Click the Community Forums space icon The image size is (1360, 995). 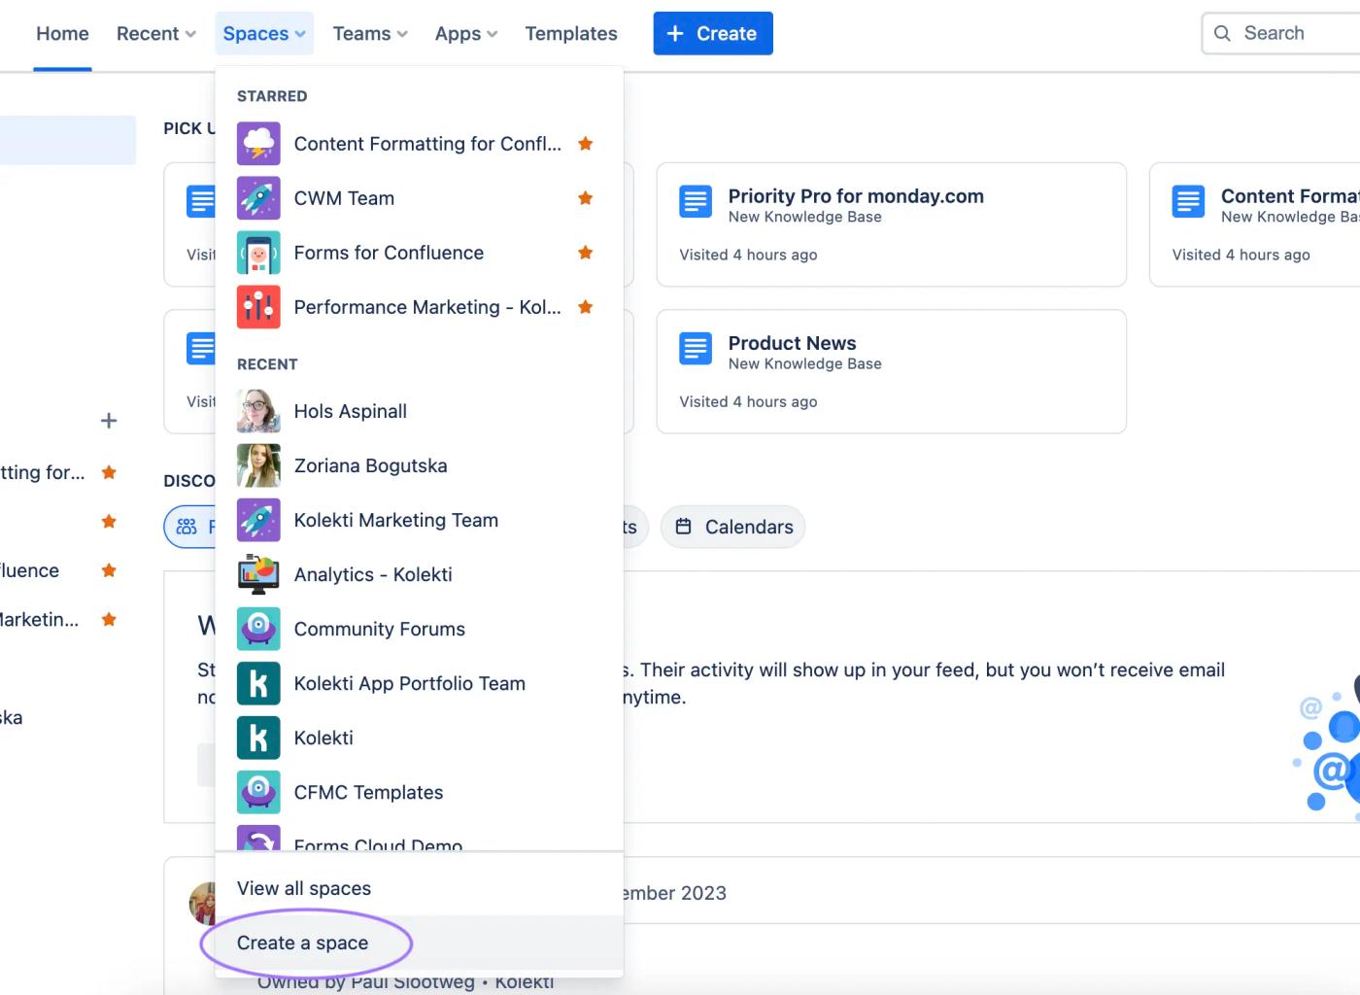click(x=258, y=629)
